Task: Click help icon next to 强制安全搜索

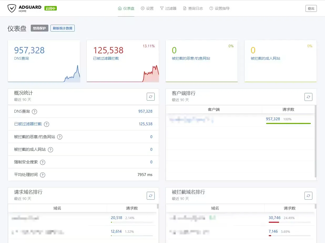Action: (x=43, y=162)
